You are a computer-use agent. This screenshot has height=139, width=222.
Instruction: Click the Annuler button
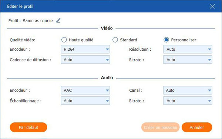point(197,127)
